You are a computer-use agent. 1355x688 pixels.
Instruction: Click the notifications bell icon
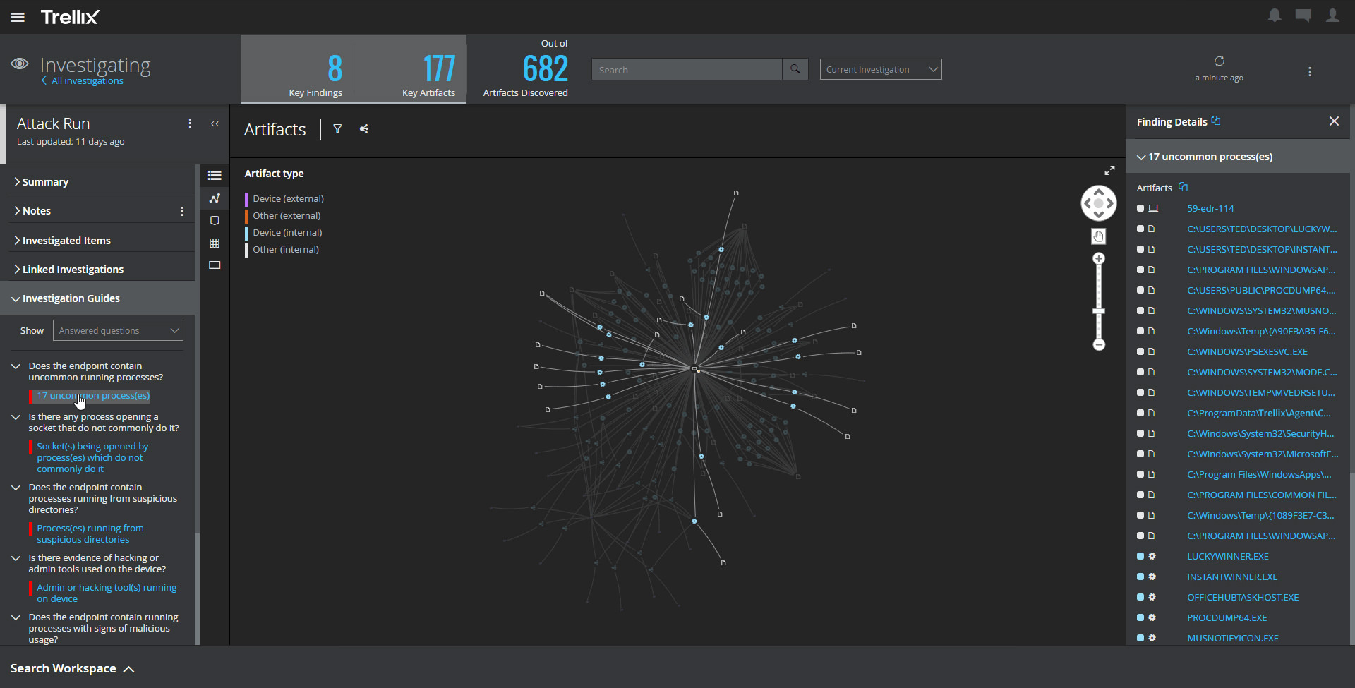(x=1275, y=16)
